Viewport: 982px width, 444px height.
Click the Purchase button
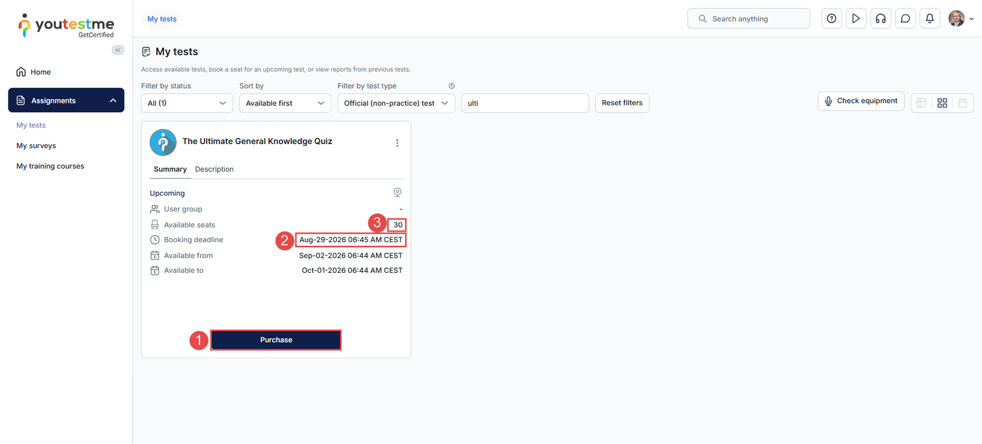[x=276, y=340]
